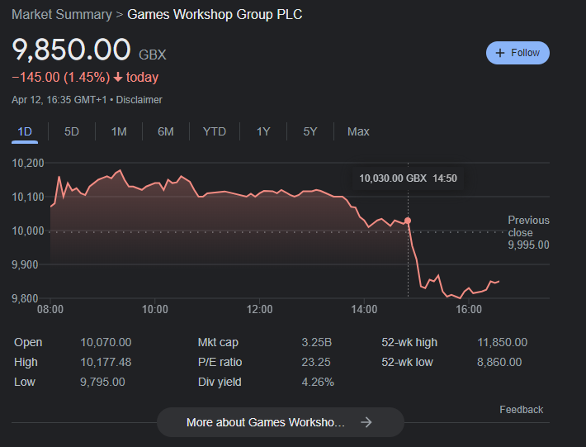Image resolution: width=586 pixels, height=447 pixels.
Task: Click the Open value 10,070.00
Action: [106, 342]
